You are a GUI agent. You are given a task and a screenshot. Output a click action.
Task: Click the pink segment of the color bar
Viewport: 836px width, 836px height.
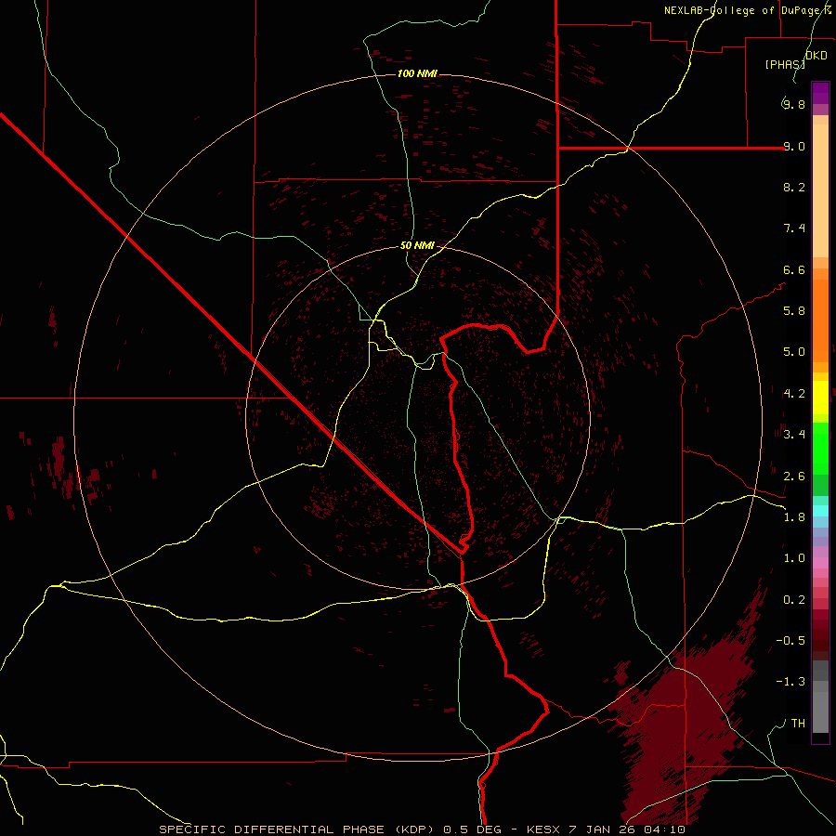pos(820,563)
